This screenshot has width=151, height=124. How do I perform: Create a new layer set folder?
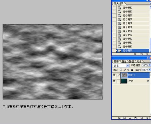coord(130,118)
